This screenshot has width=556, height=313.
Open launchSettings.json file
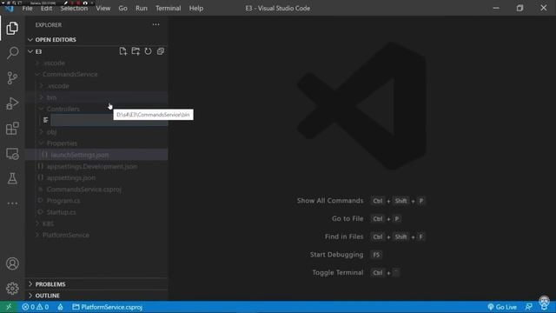coord(96,155)
